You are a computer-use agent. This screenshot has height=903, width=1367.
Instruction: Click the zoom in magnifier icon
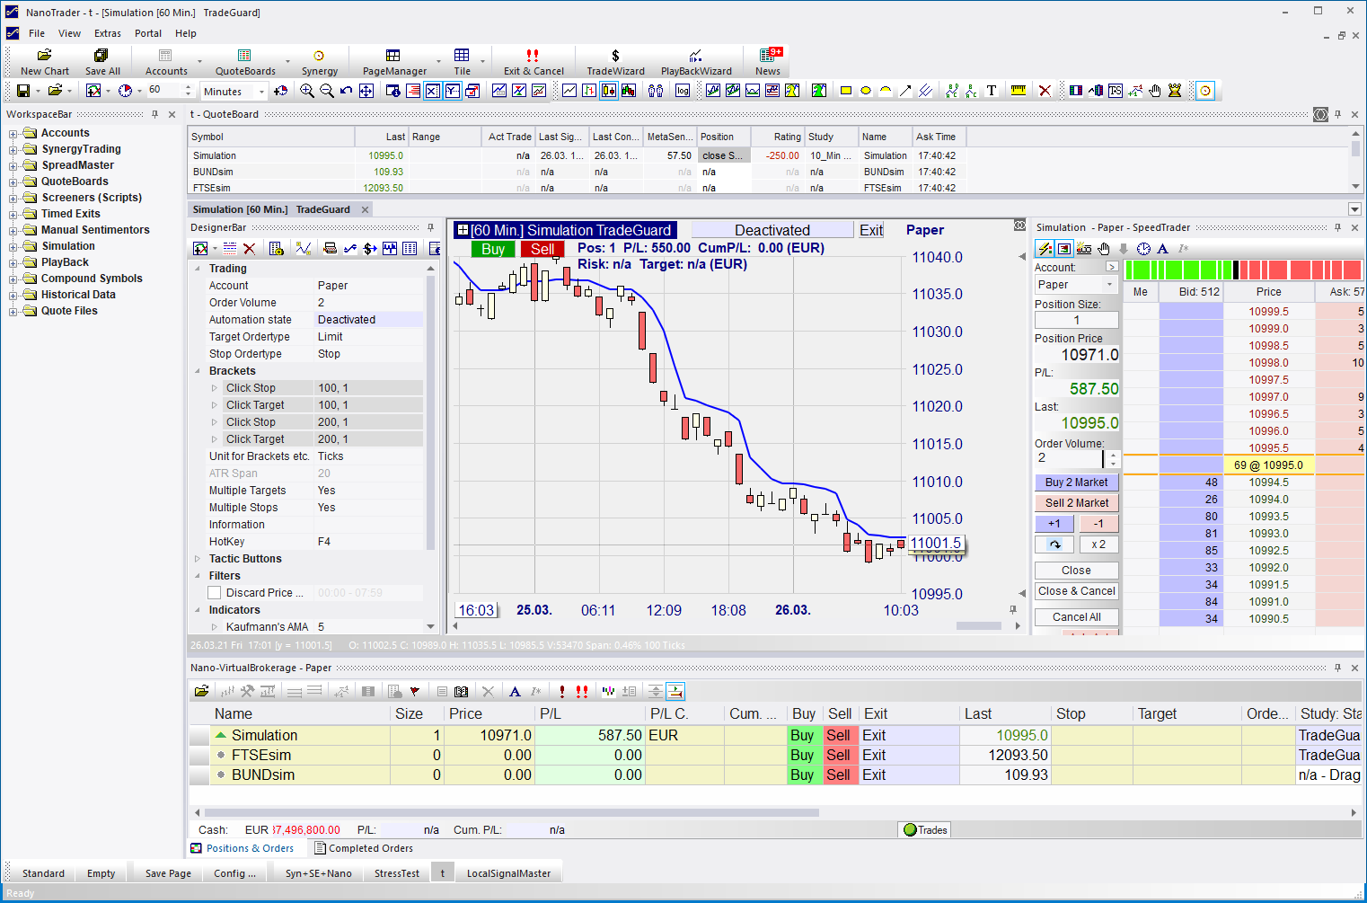(x=307, y=91)
